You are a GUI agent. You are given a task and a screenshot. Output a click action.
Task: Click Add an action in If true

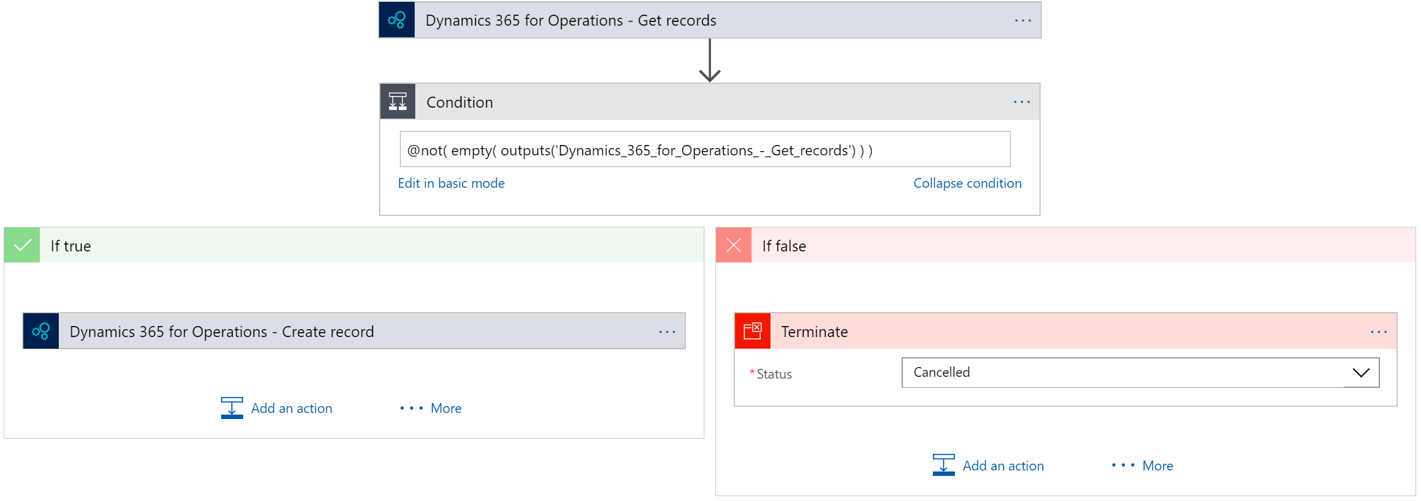pos(292,408)
